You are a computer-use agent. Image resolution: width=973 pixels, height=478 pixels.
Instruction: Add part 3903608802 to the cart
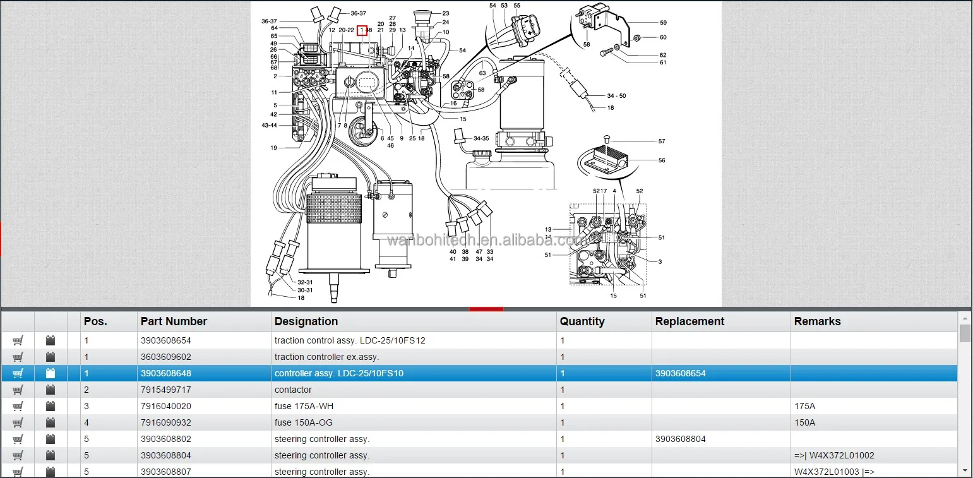(x=18, y=439)
